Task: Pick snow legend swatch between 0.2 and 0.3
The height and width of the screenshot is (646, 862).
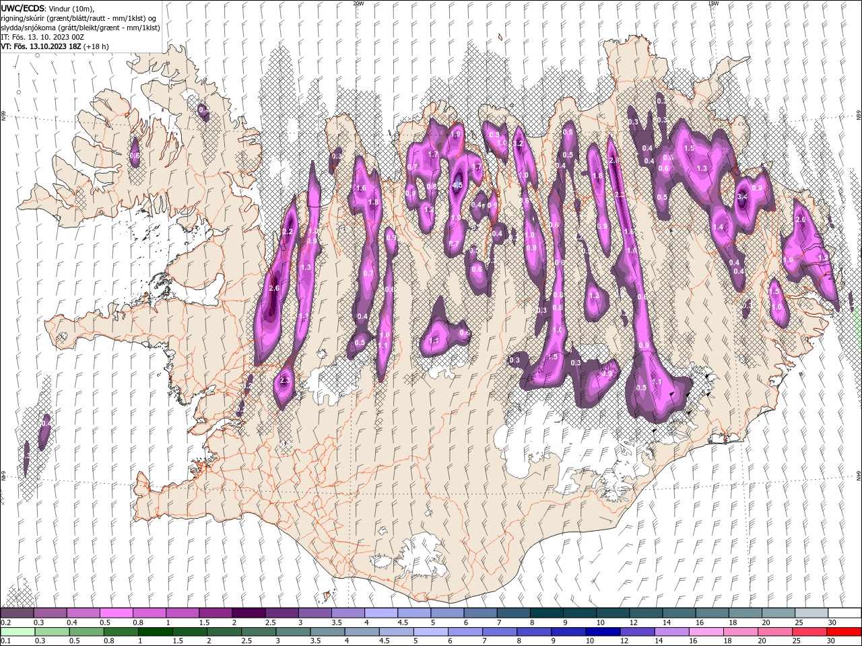Action: tap(17, 613)
